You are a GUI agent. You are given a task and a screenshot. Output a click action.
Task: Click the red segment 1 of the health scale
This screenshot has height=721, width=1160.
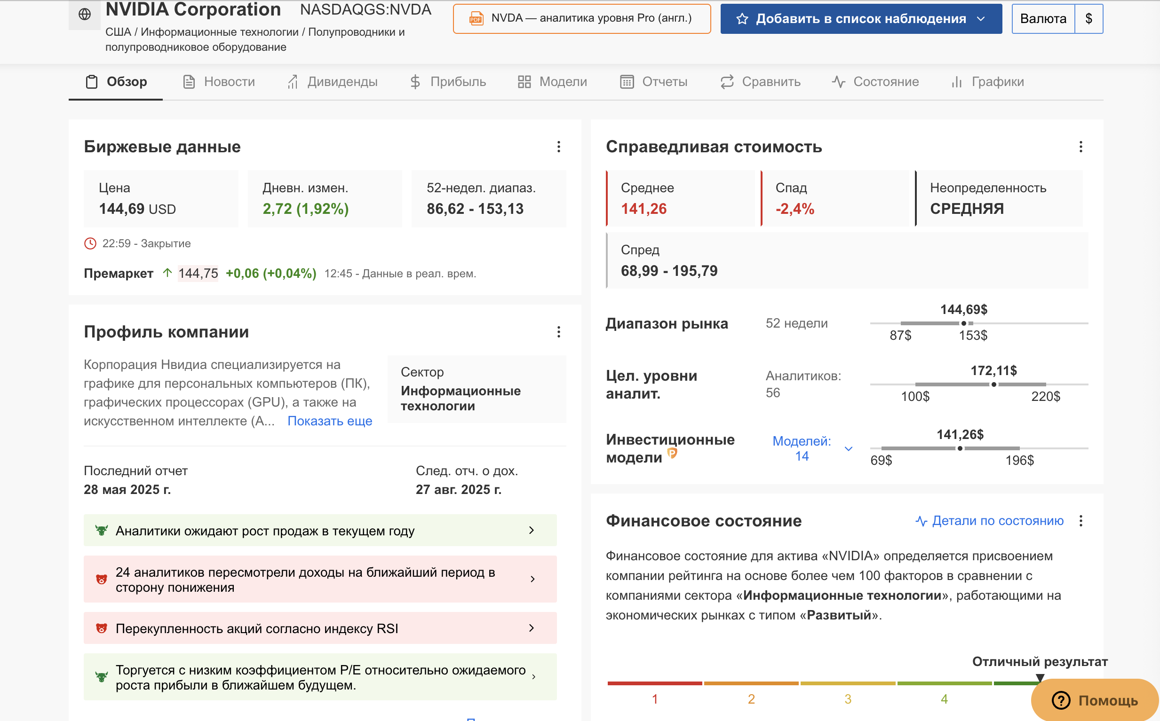[x=655, y=683]
